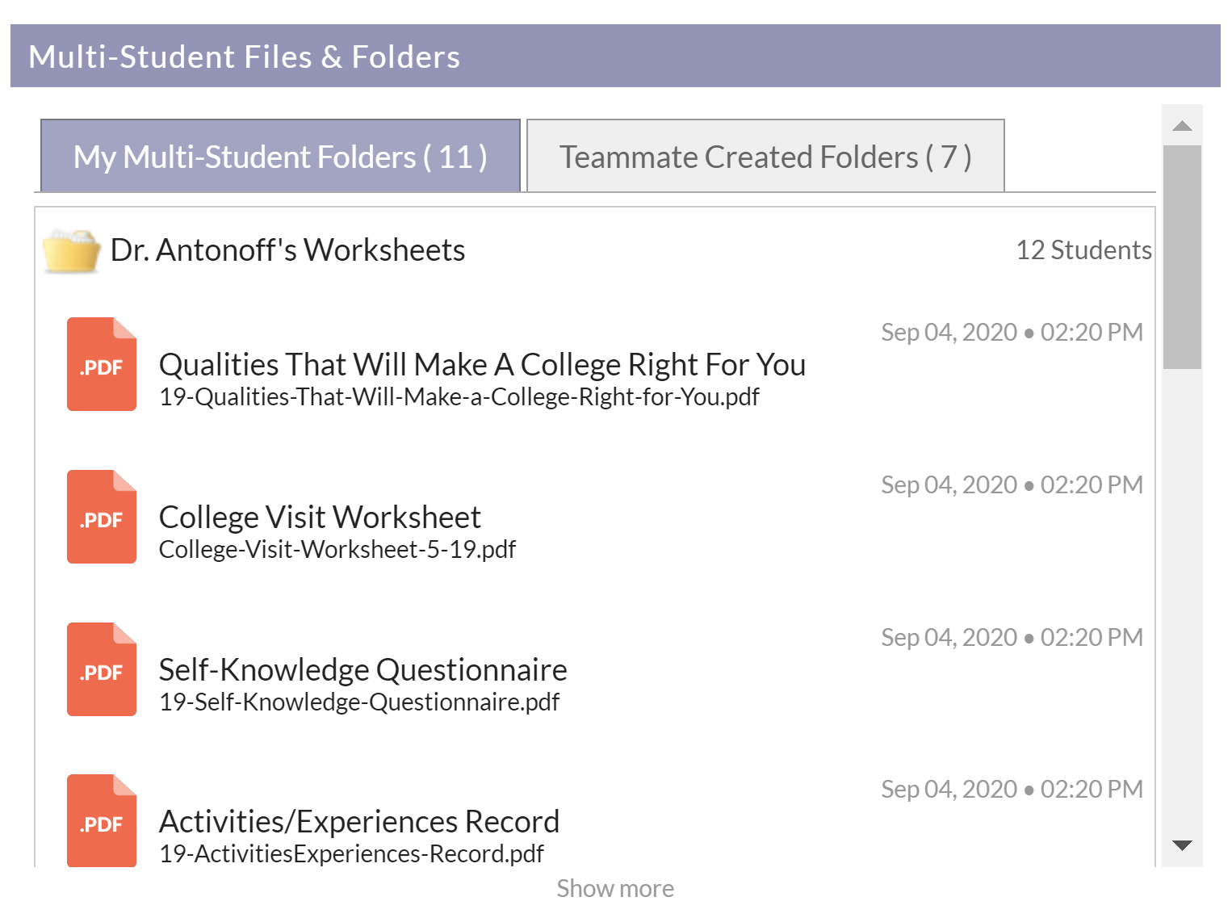Open Qualities That Will Make A College Right For You

(482, 365)
